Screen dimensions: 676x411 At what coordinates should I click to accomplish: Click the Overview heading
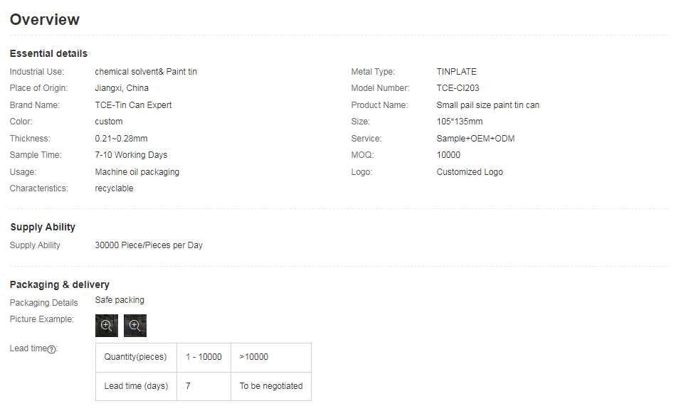coord(45,20)
